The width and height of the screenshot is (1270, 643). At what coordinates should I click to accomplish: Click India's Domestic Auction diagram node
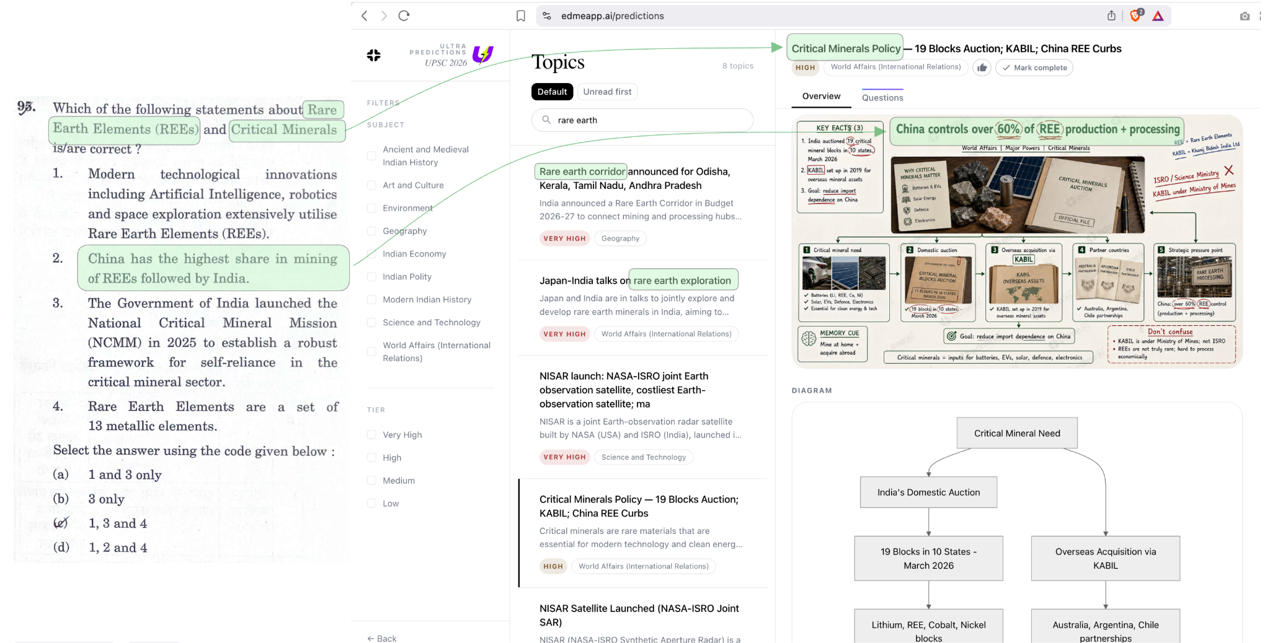click(928, 492)
